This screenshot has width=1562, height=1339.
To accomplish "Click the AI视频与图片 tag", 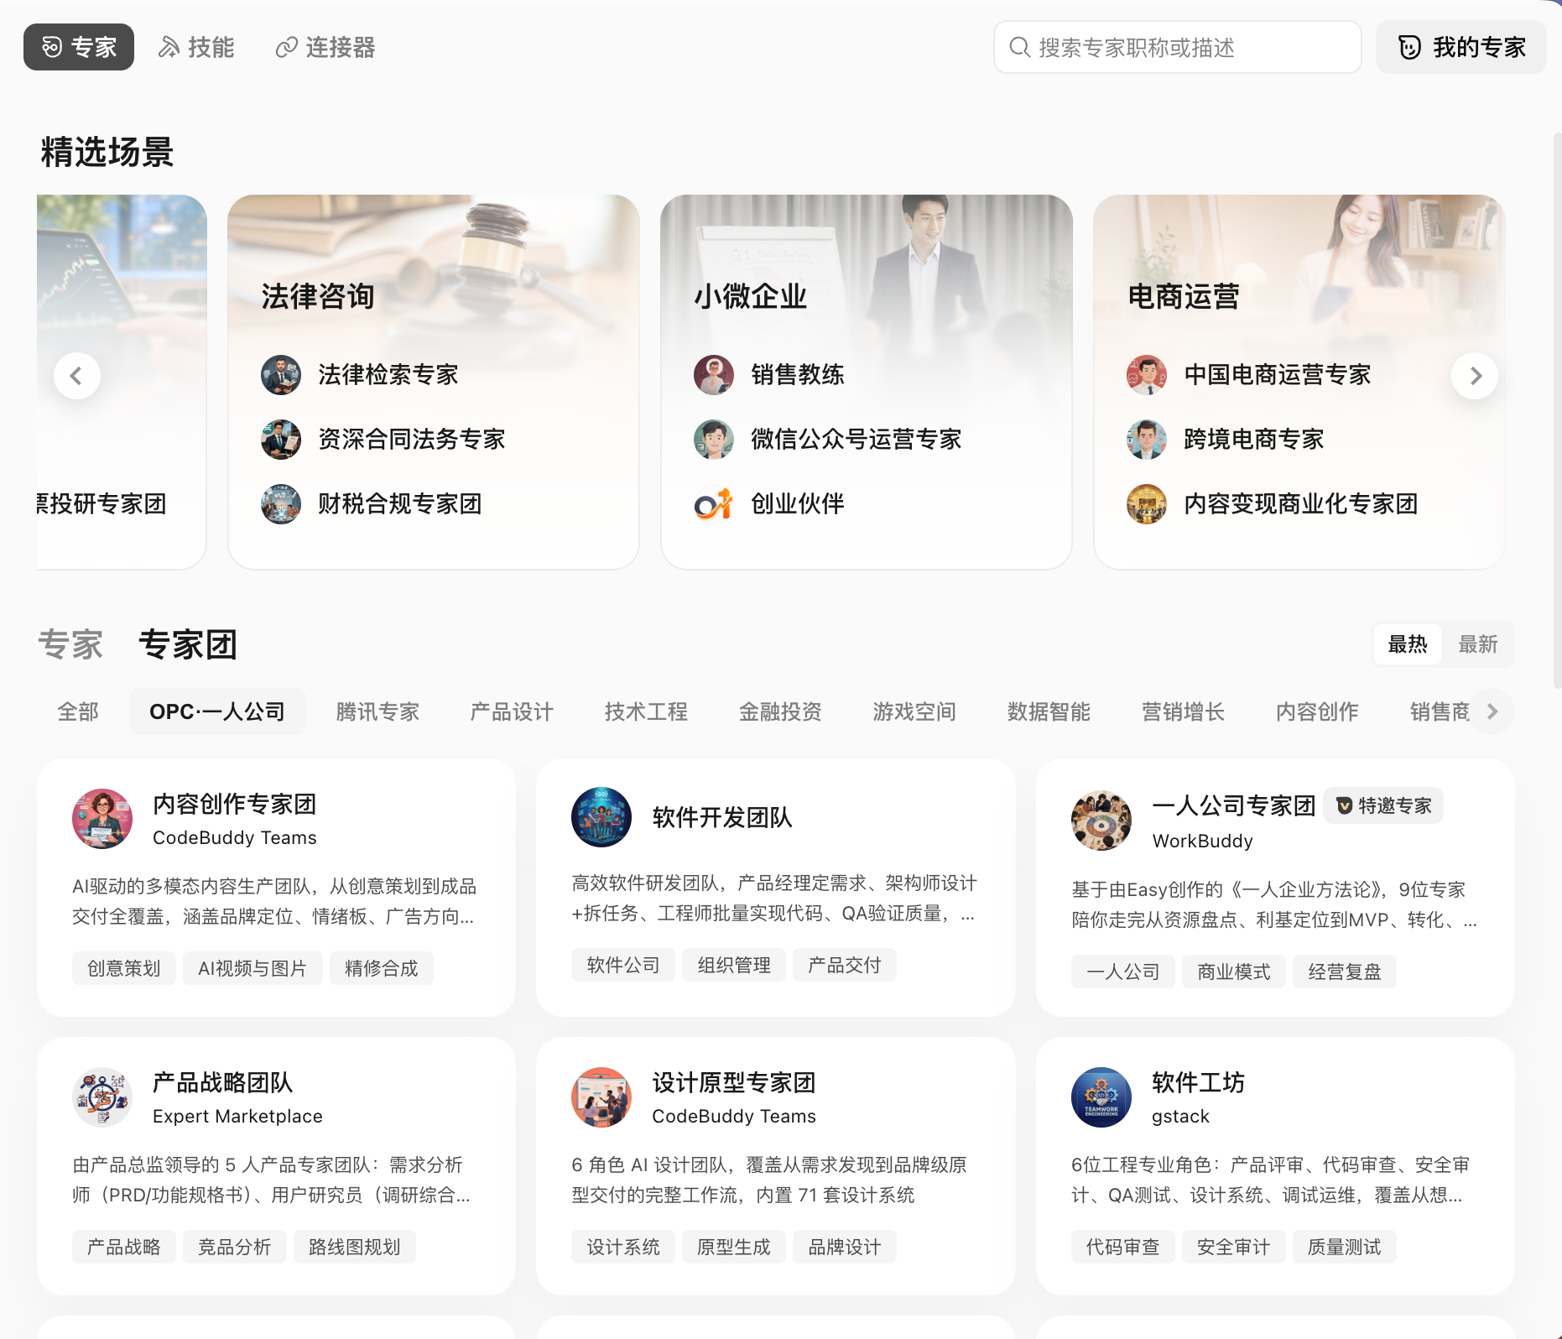I will coord(253,968).
